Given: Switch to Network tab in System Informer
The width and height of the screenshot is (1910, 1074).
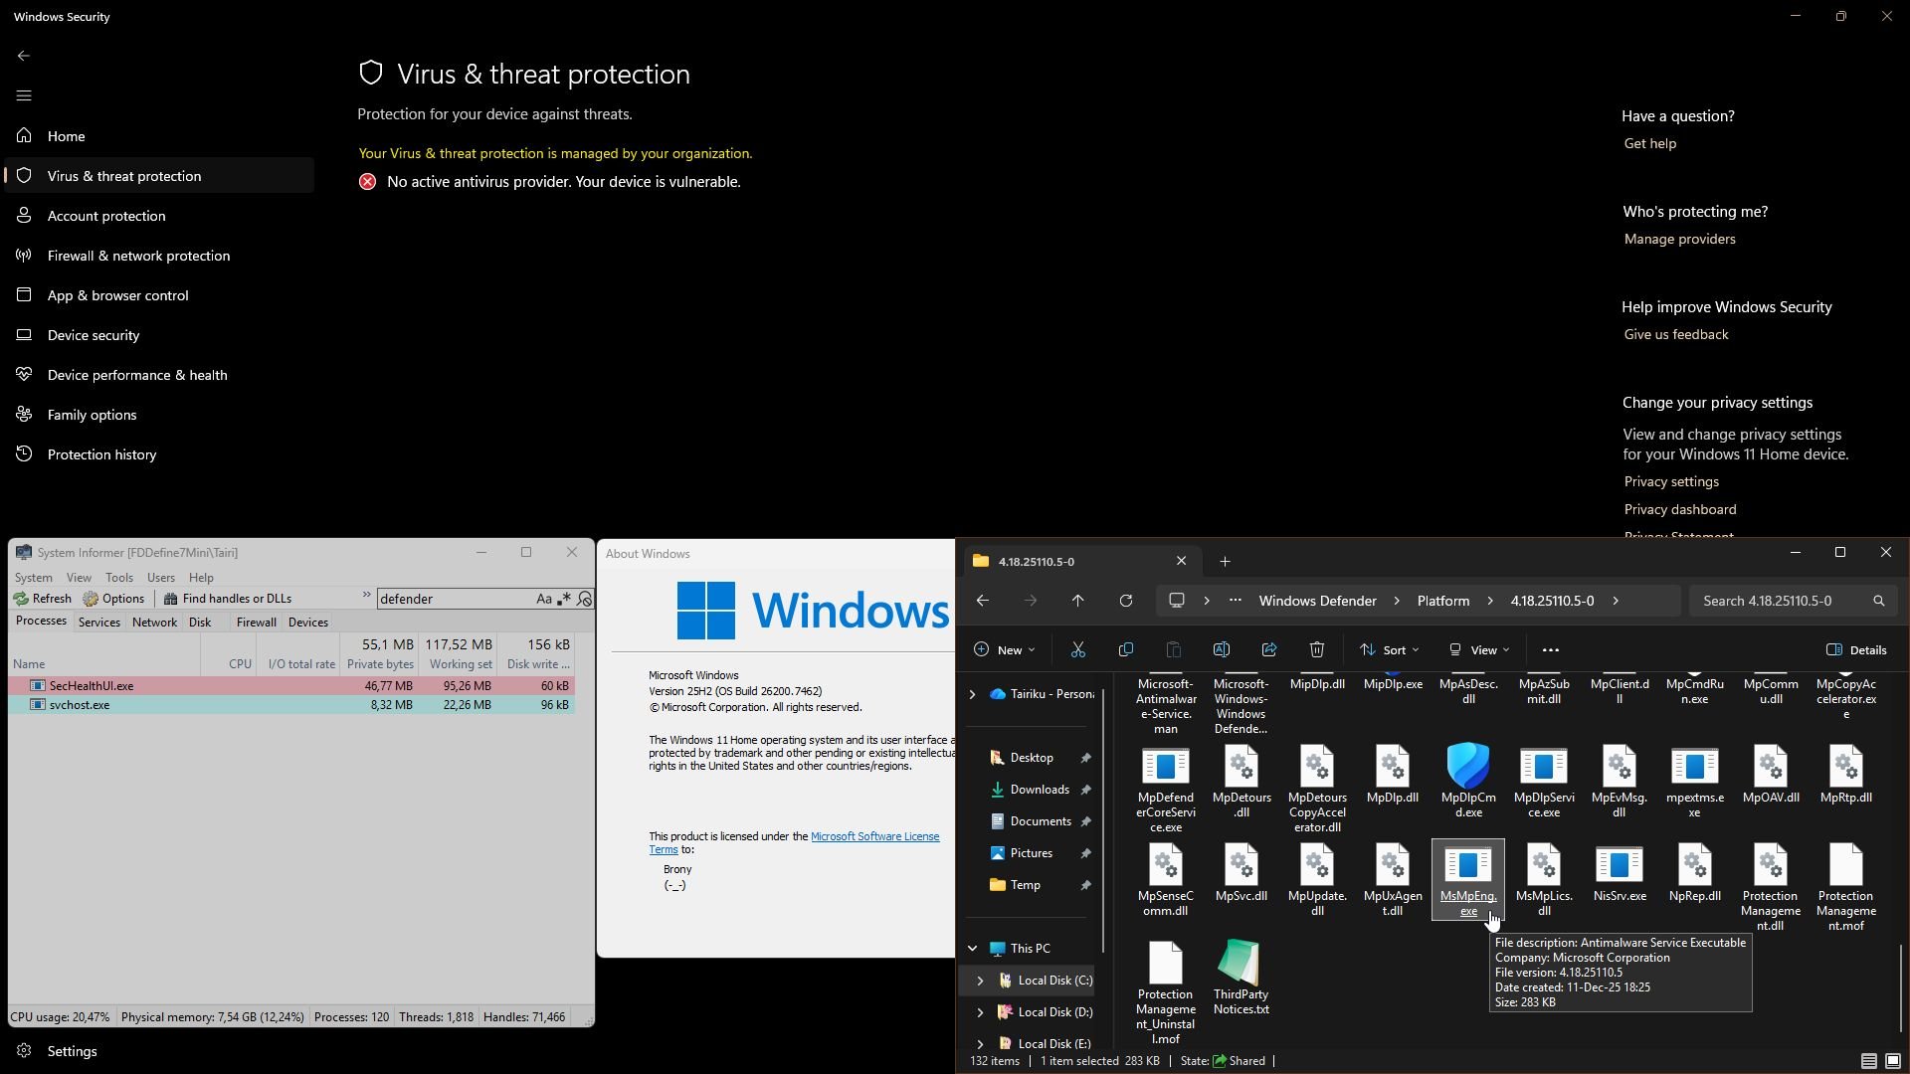Looking at the screenshot, I should pos(155,623).
